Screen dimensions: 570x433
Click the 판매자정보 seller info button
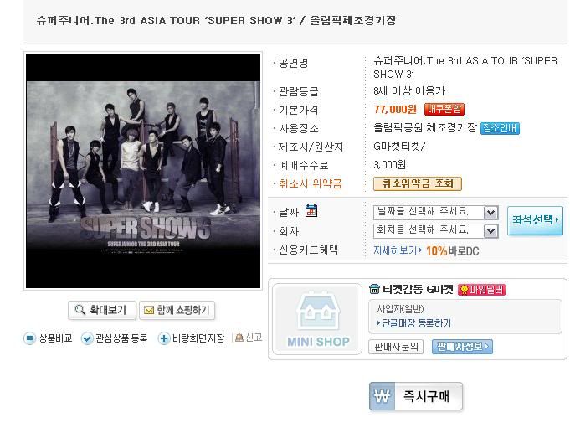(x=462, y=347)
